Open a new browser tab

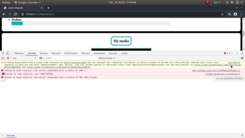coord(49,8)
